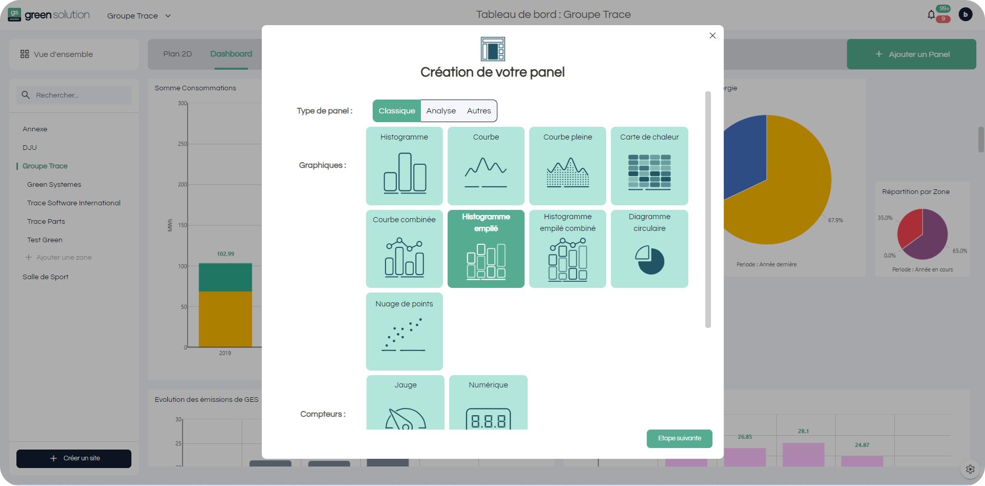This screenshot has height=486, width=985.
Task: Collapse the Groupe Trace tree item
Action: tap(45, 166)
